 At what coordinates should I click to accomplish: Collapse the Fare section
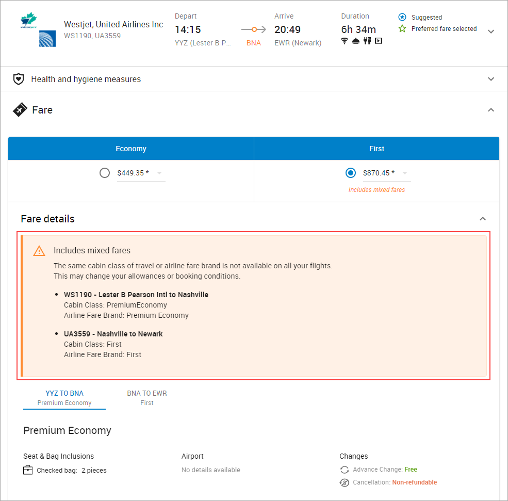tap(491, 110)
